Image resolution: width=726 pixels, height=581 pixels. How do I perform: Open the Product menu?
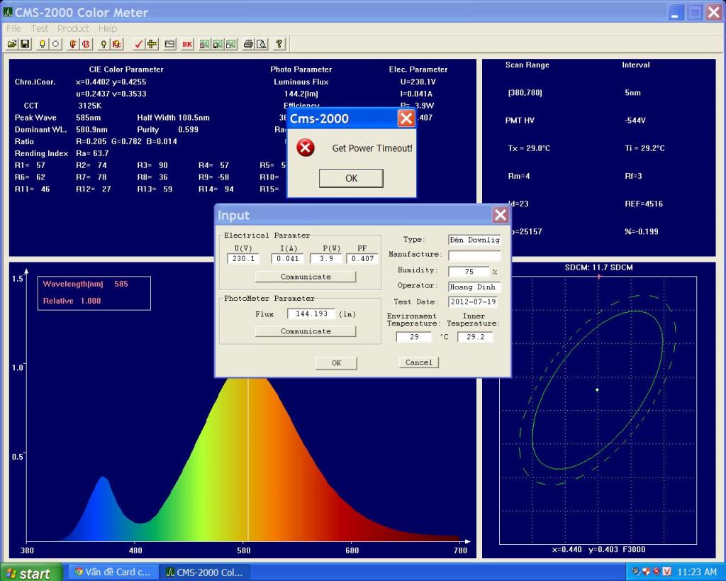point(73,28)
